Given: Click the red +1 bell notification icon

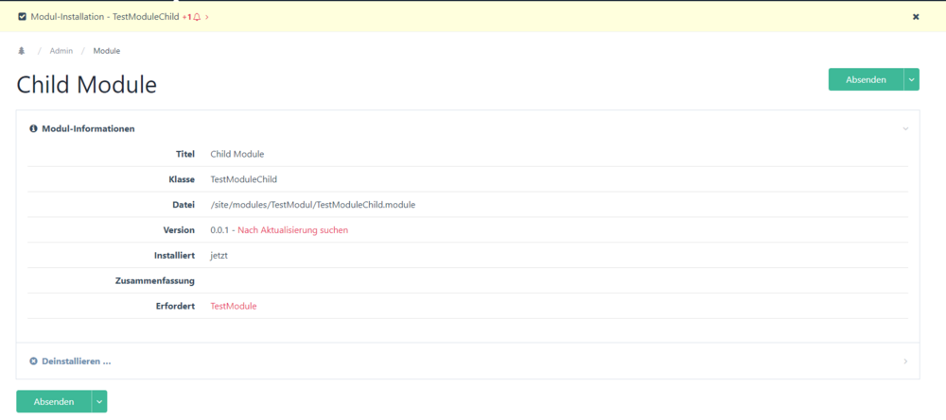Looking at the screenshot, I should click(192, 17).
